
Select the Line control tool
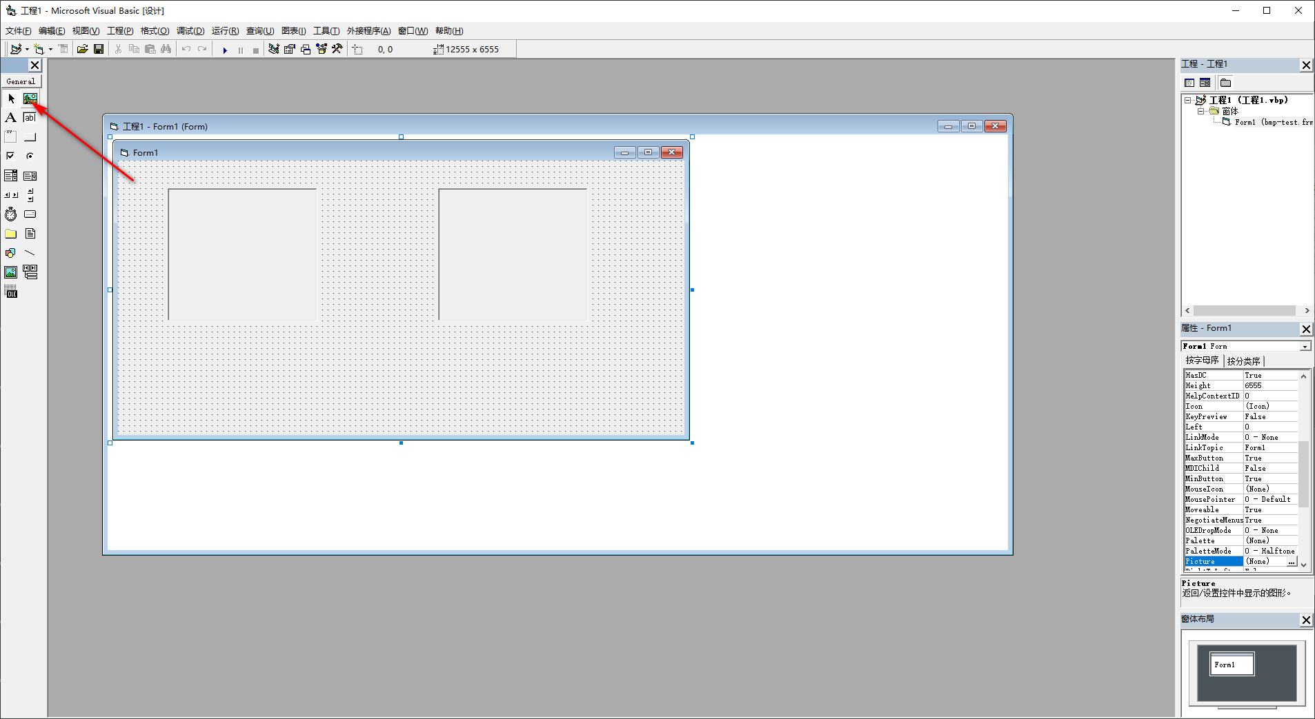point(30,253)
